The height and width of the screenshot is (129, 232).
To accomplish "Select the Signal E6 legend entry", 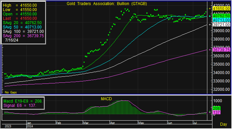I will pos(20,105).
